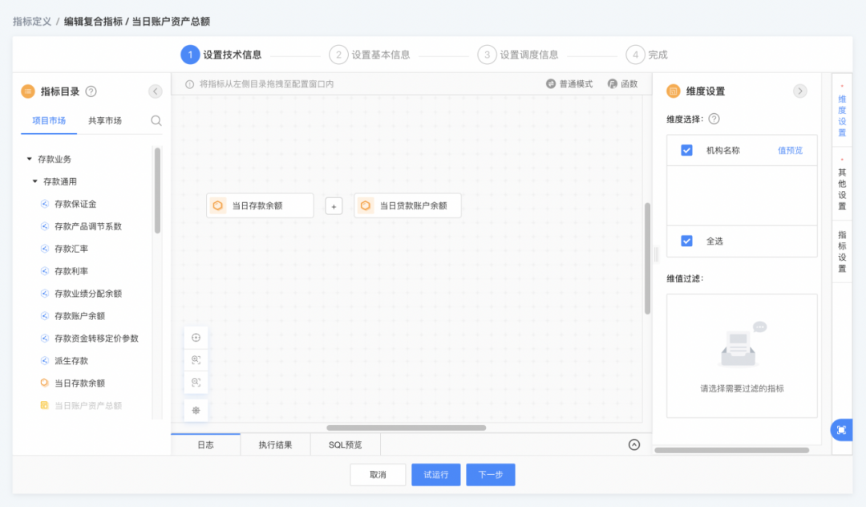Click the bottom canvas settings tool icon
Viewport: 866px width, 507px height.
[x=196, y=411]
